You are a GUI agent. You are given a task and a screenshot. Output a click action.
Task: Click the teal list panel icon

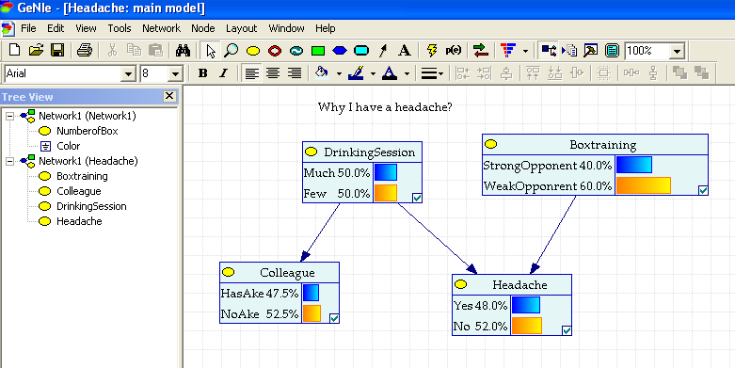coord(613,50)
